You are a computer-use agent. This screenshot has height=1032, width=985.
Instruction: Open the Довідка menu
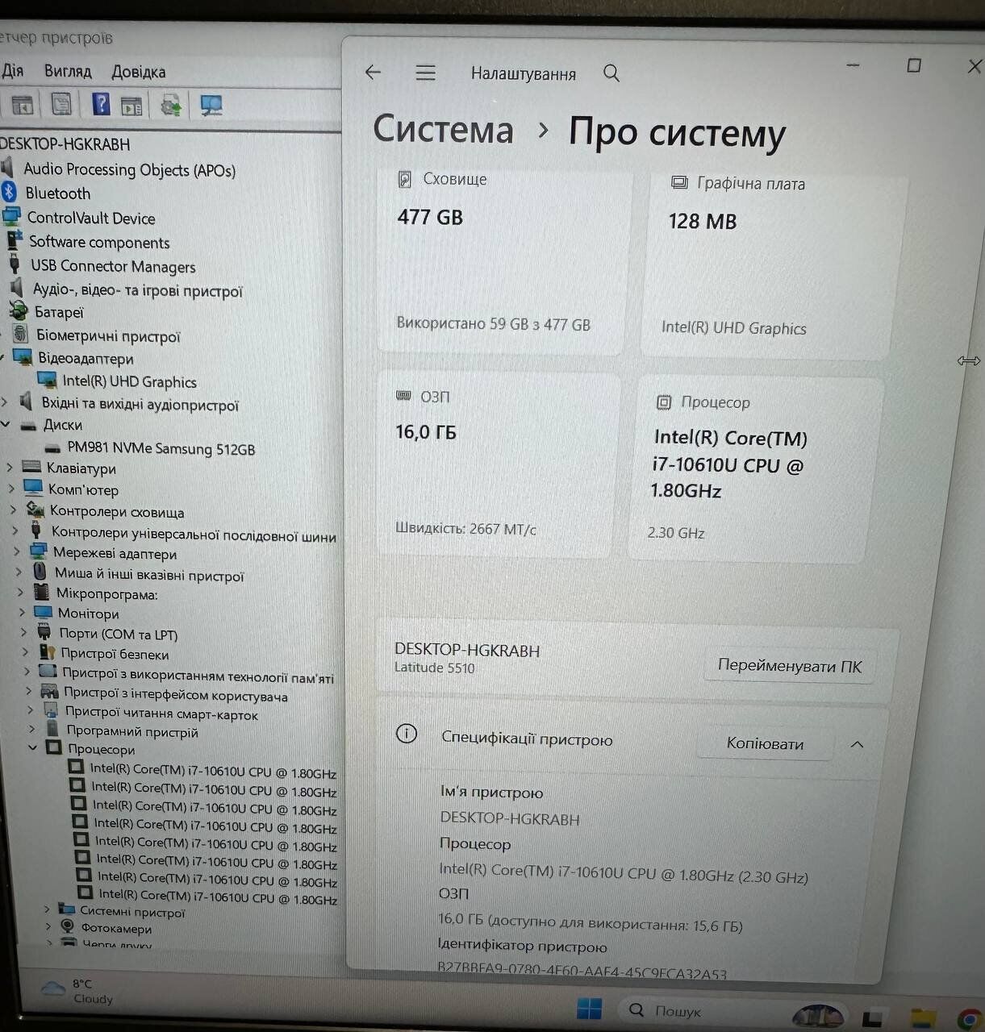pos(138,72)
